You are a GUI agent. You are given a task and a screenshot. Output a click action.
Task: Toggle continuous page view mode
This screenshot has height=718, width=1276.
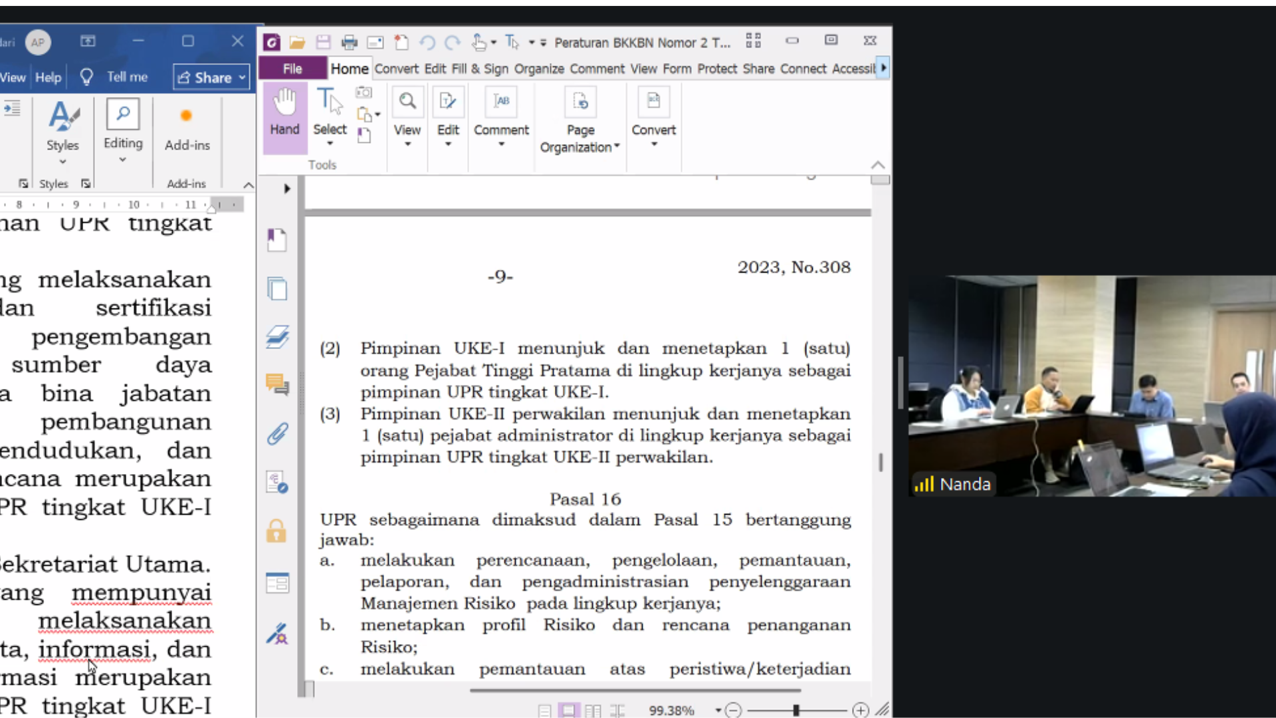569,711
